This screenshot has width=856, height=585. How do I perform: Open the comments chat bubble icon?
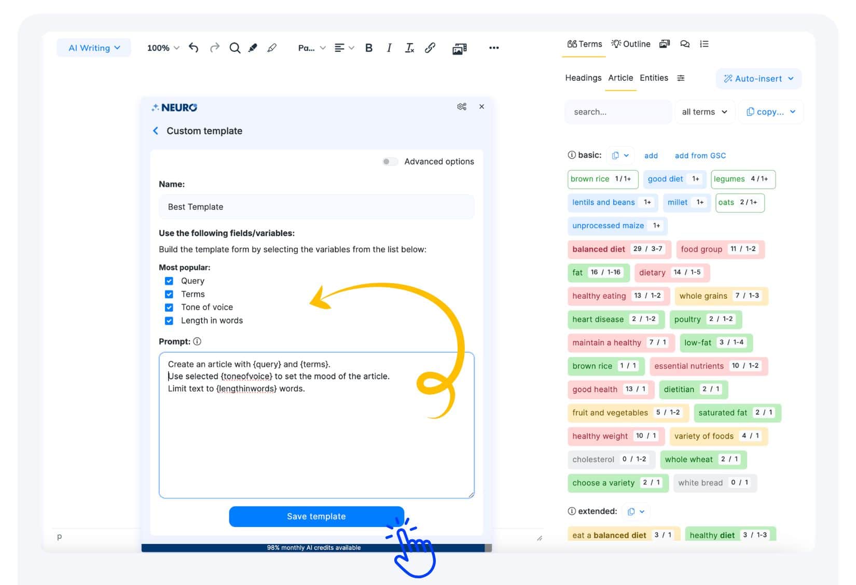(x=685, y=44)
